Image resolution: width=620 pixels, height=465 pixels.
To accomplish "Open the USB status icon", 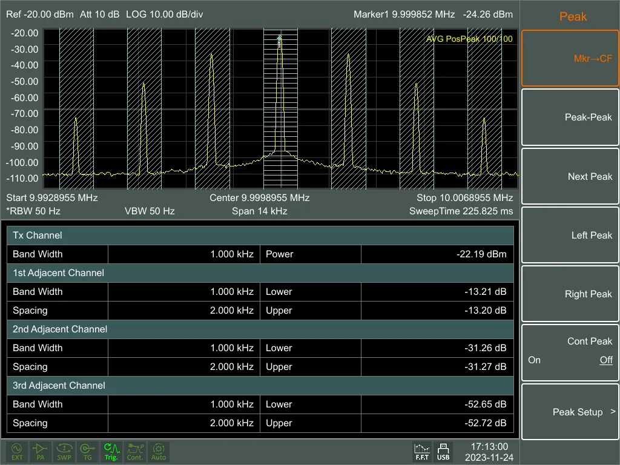I will point(443,452).
